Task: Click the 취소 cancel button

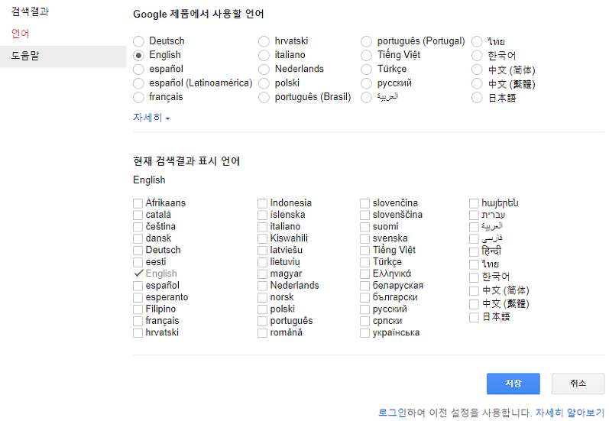Action: (578, 384)
